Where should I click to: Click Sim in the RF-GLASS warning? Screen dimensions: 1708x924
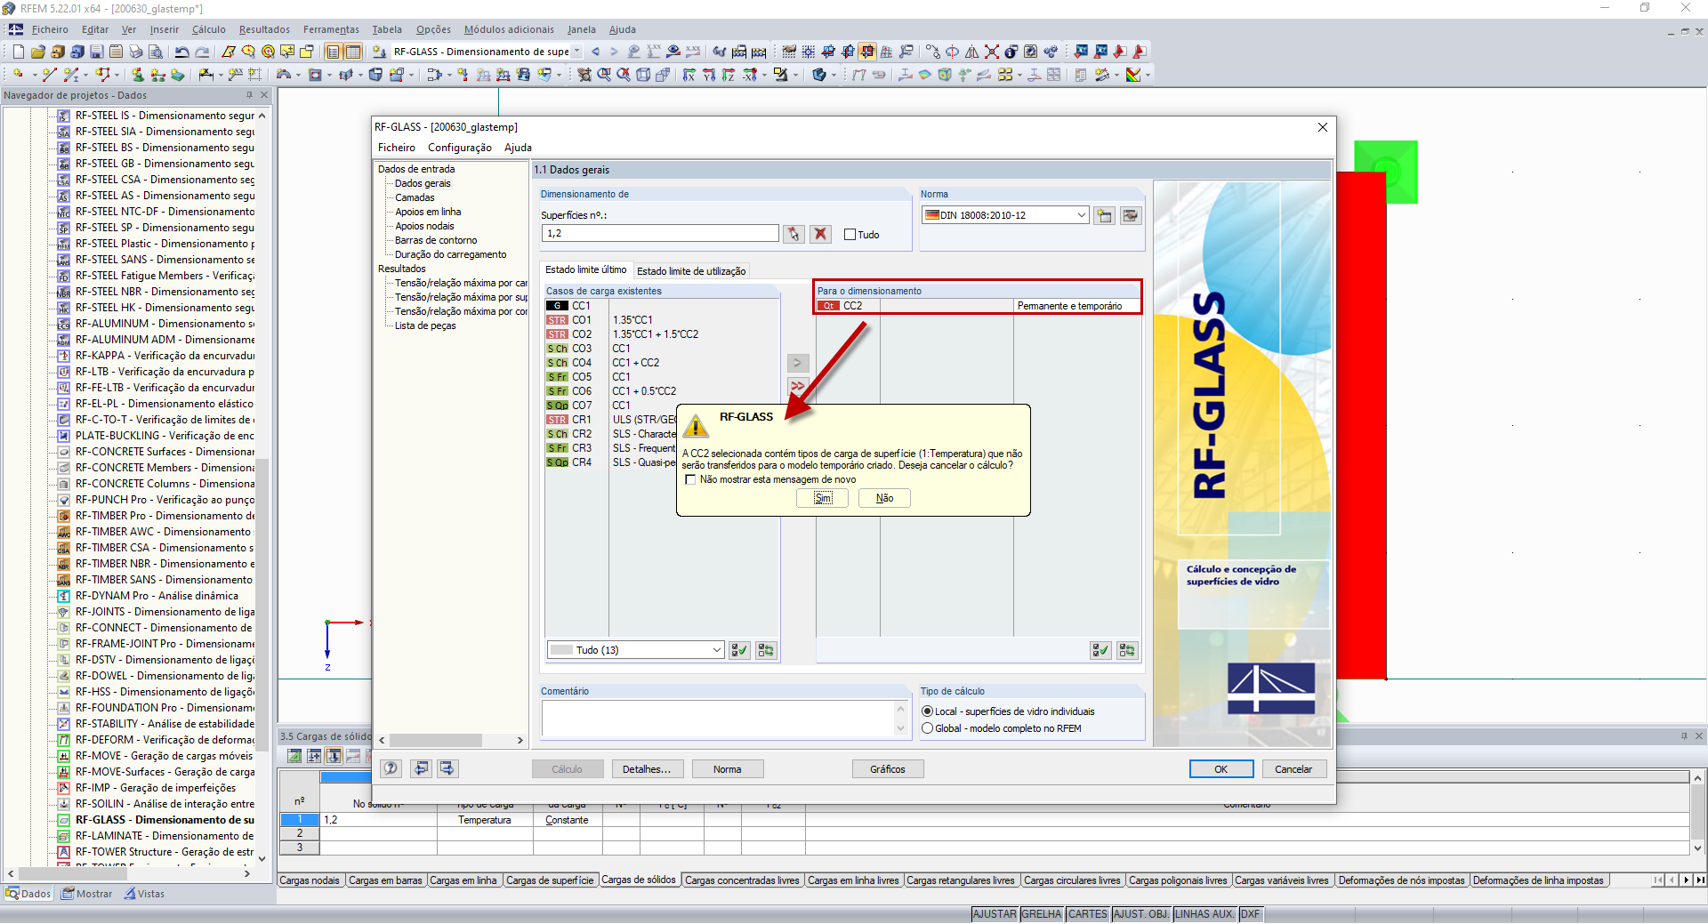tap(823, 498)
